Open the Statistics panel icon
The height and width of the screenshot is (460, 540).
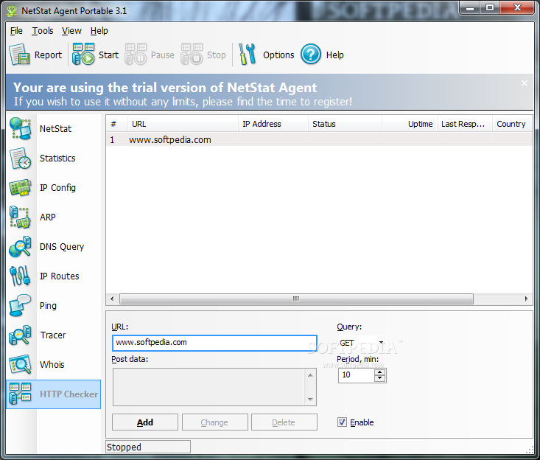click(21, 158)
